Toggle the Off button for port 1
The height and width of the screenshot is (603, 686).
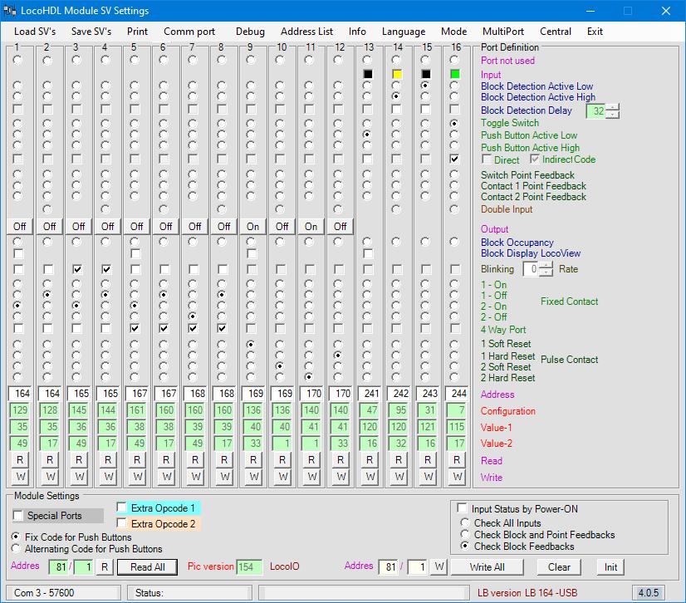pos(20,226)
